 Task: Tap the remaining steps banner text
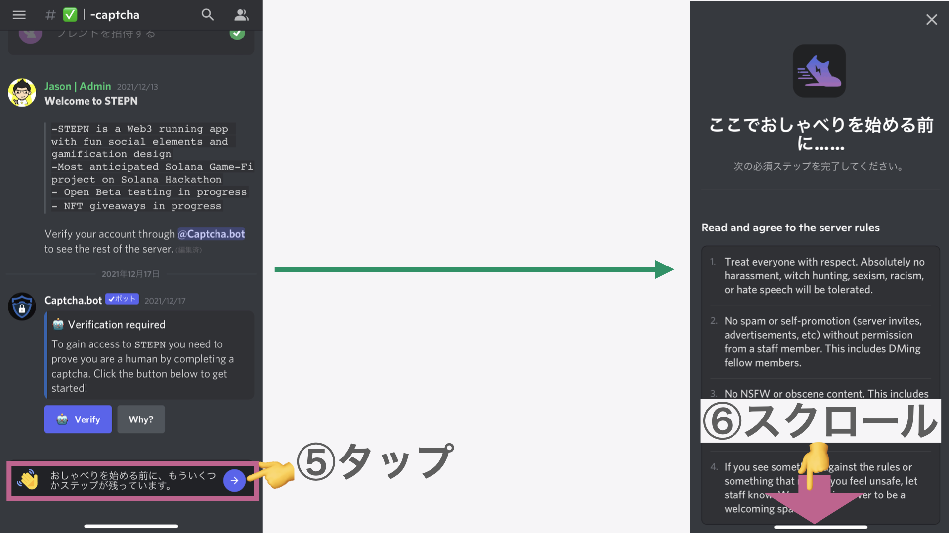point(133,480)
